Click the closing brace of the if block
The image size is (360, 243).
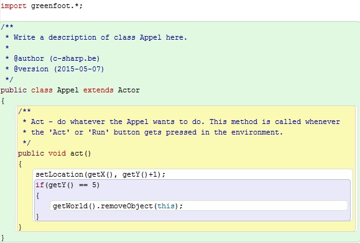[x=37, y=217]
